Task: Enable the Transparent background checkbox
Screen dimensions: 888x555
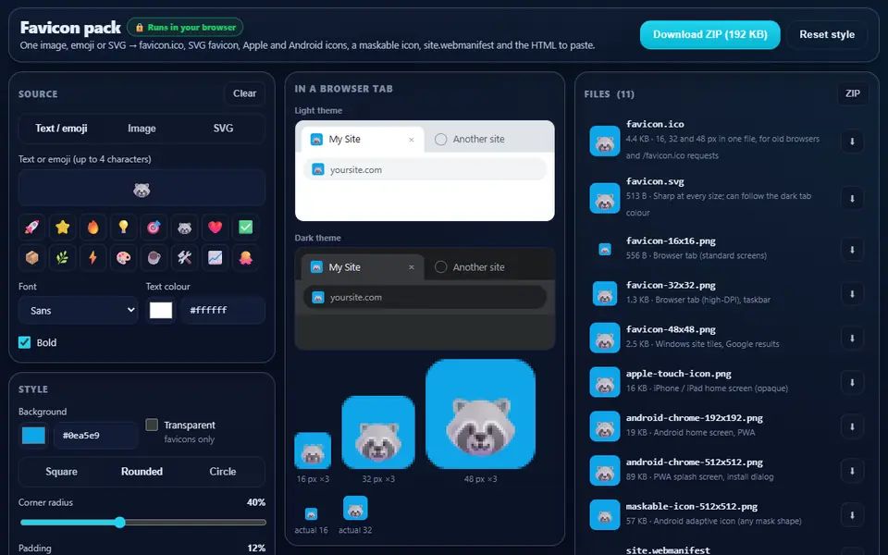Action: (x=152, y=425)
